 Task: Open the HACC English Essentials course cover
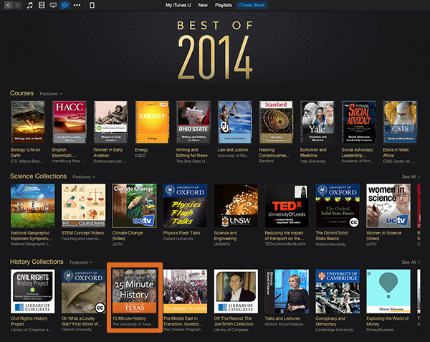(70, 123)
